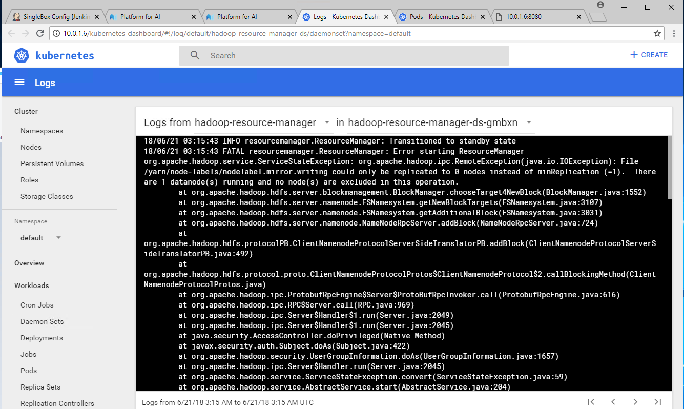Jump to first log page icon
Viewport: 684px width, 409px height.
591,402
